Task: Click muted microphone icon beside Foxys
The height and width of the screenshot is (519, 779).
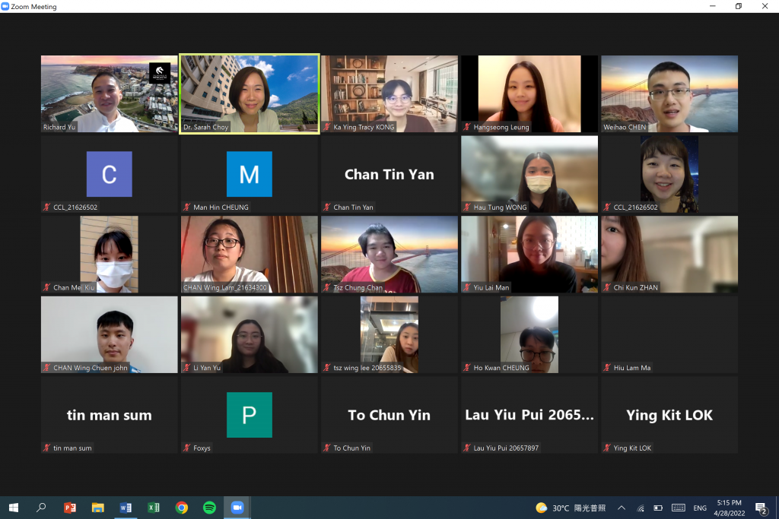Action: click(187, 448)
